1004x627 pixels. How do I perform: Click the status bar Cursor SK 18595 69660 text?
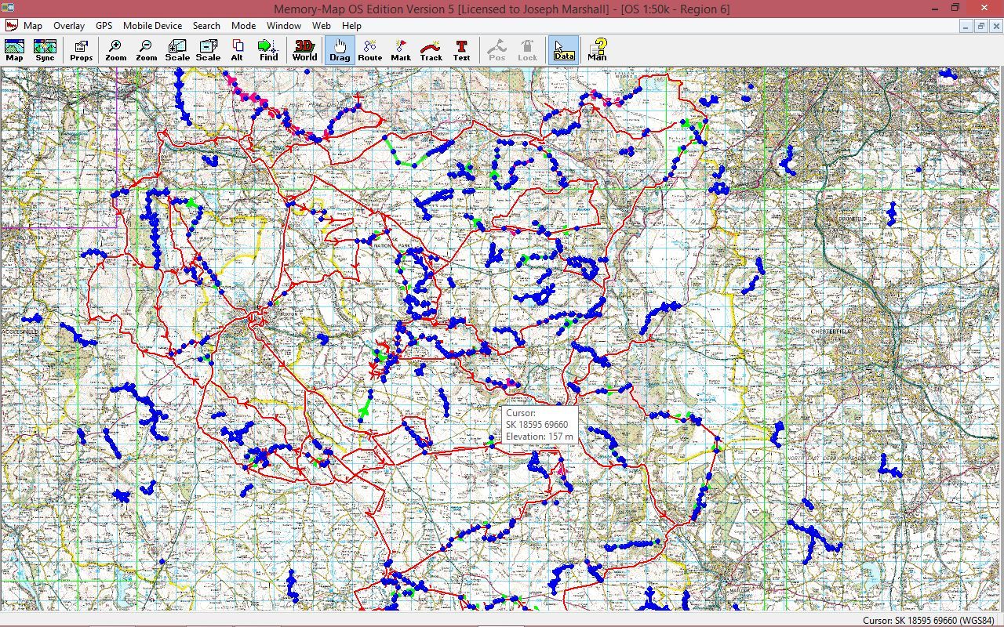coord(930,621)
